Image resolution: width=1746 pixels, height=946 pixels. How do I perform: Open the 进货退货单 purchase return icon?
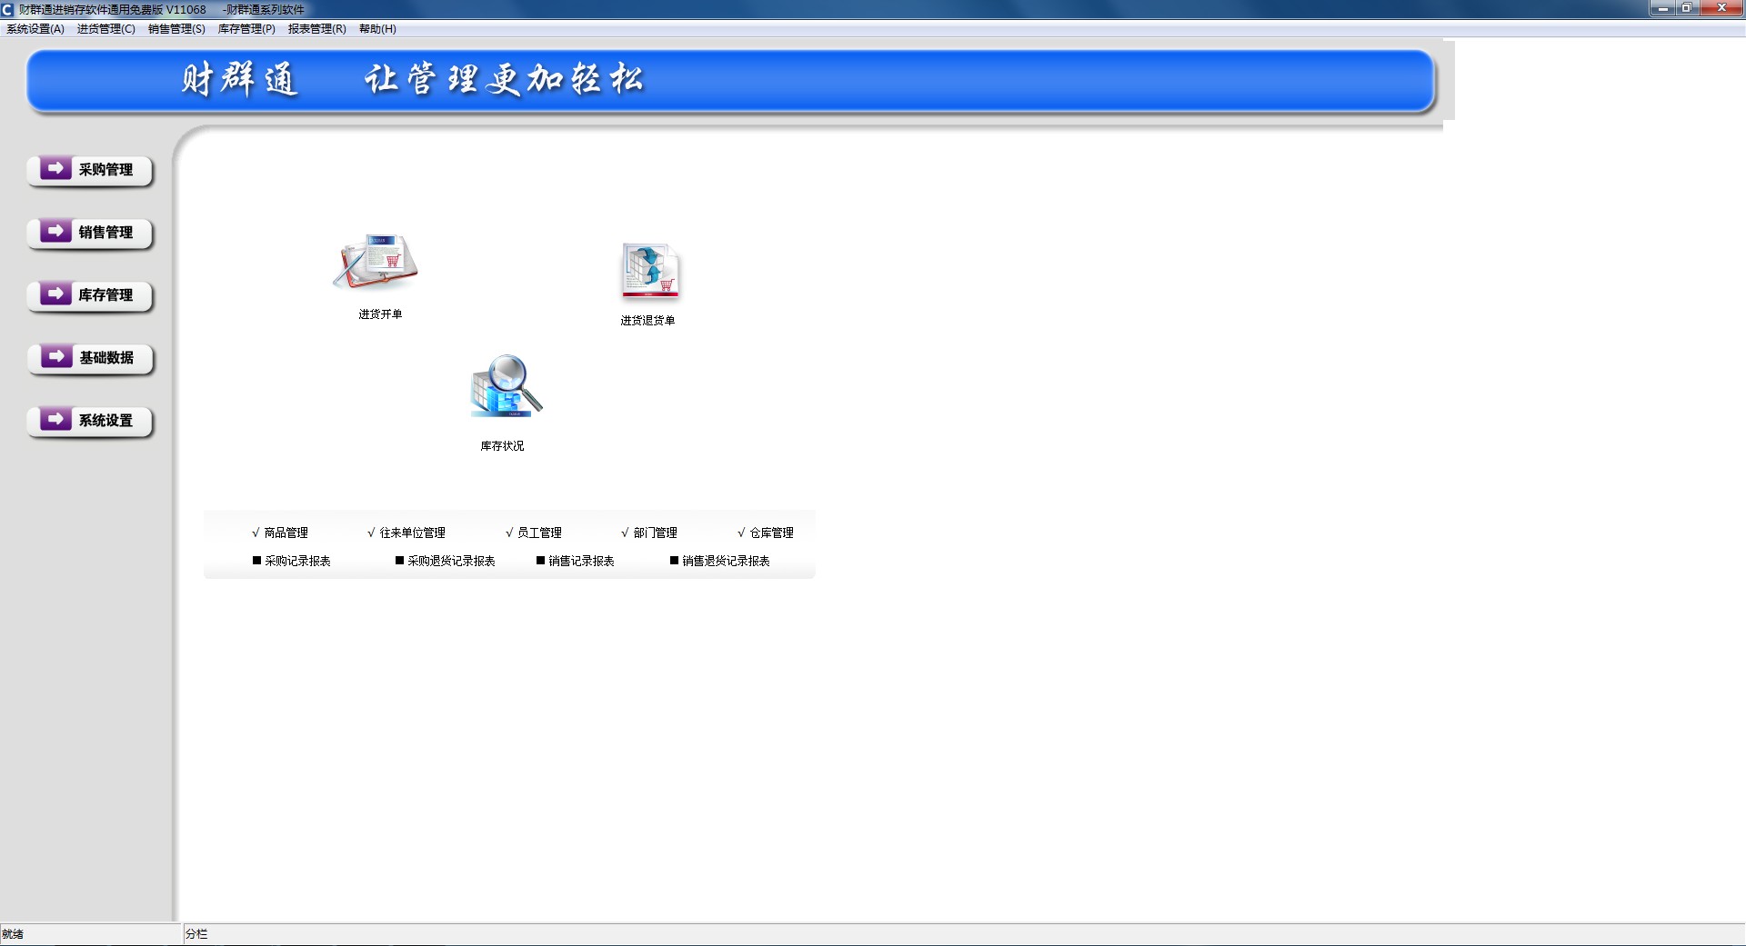649,271
